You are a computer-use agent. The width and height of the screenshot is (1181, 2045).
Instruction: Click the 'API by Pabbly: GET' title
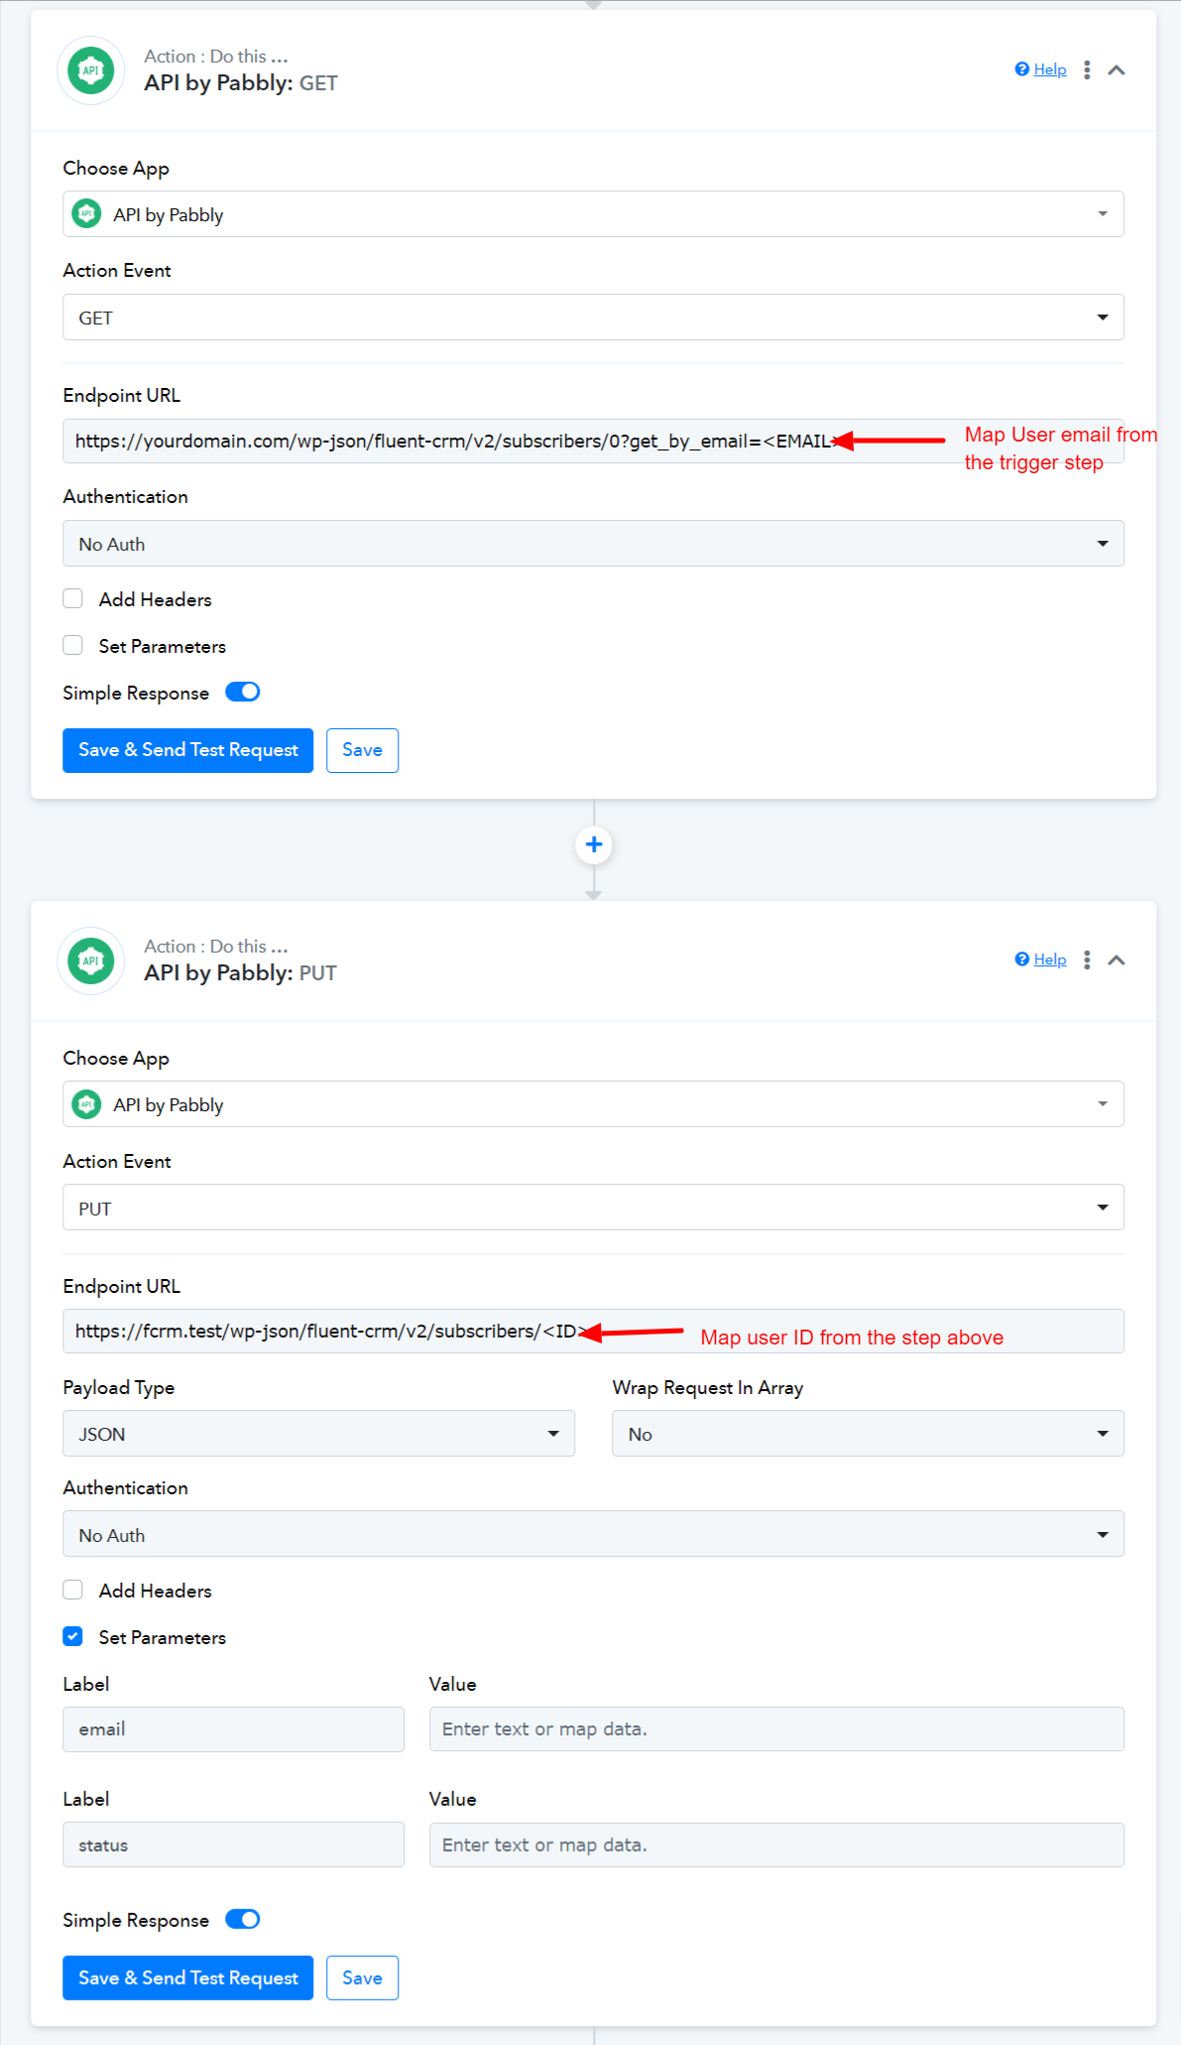241,83
